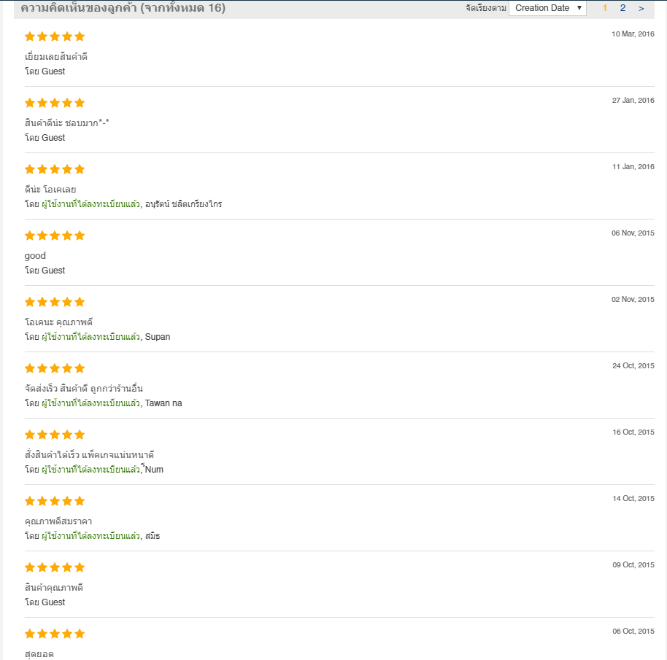Click star rating of 14 Oct, 2015 review

pyautogui.click(x=55, y=501)
